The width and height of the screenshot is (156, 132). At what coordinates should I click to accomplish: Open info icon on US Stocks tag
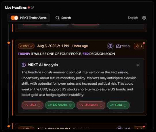71,105
